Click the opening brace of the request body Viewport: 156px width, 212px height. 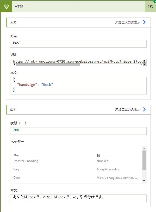pyautogui.click(x=14, y=80)
